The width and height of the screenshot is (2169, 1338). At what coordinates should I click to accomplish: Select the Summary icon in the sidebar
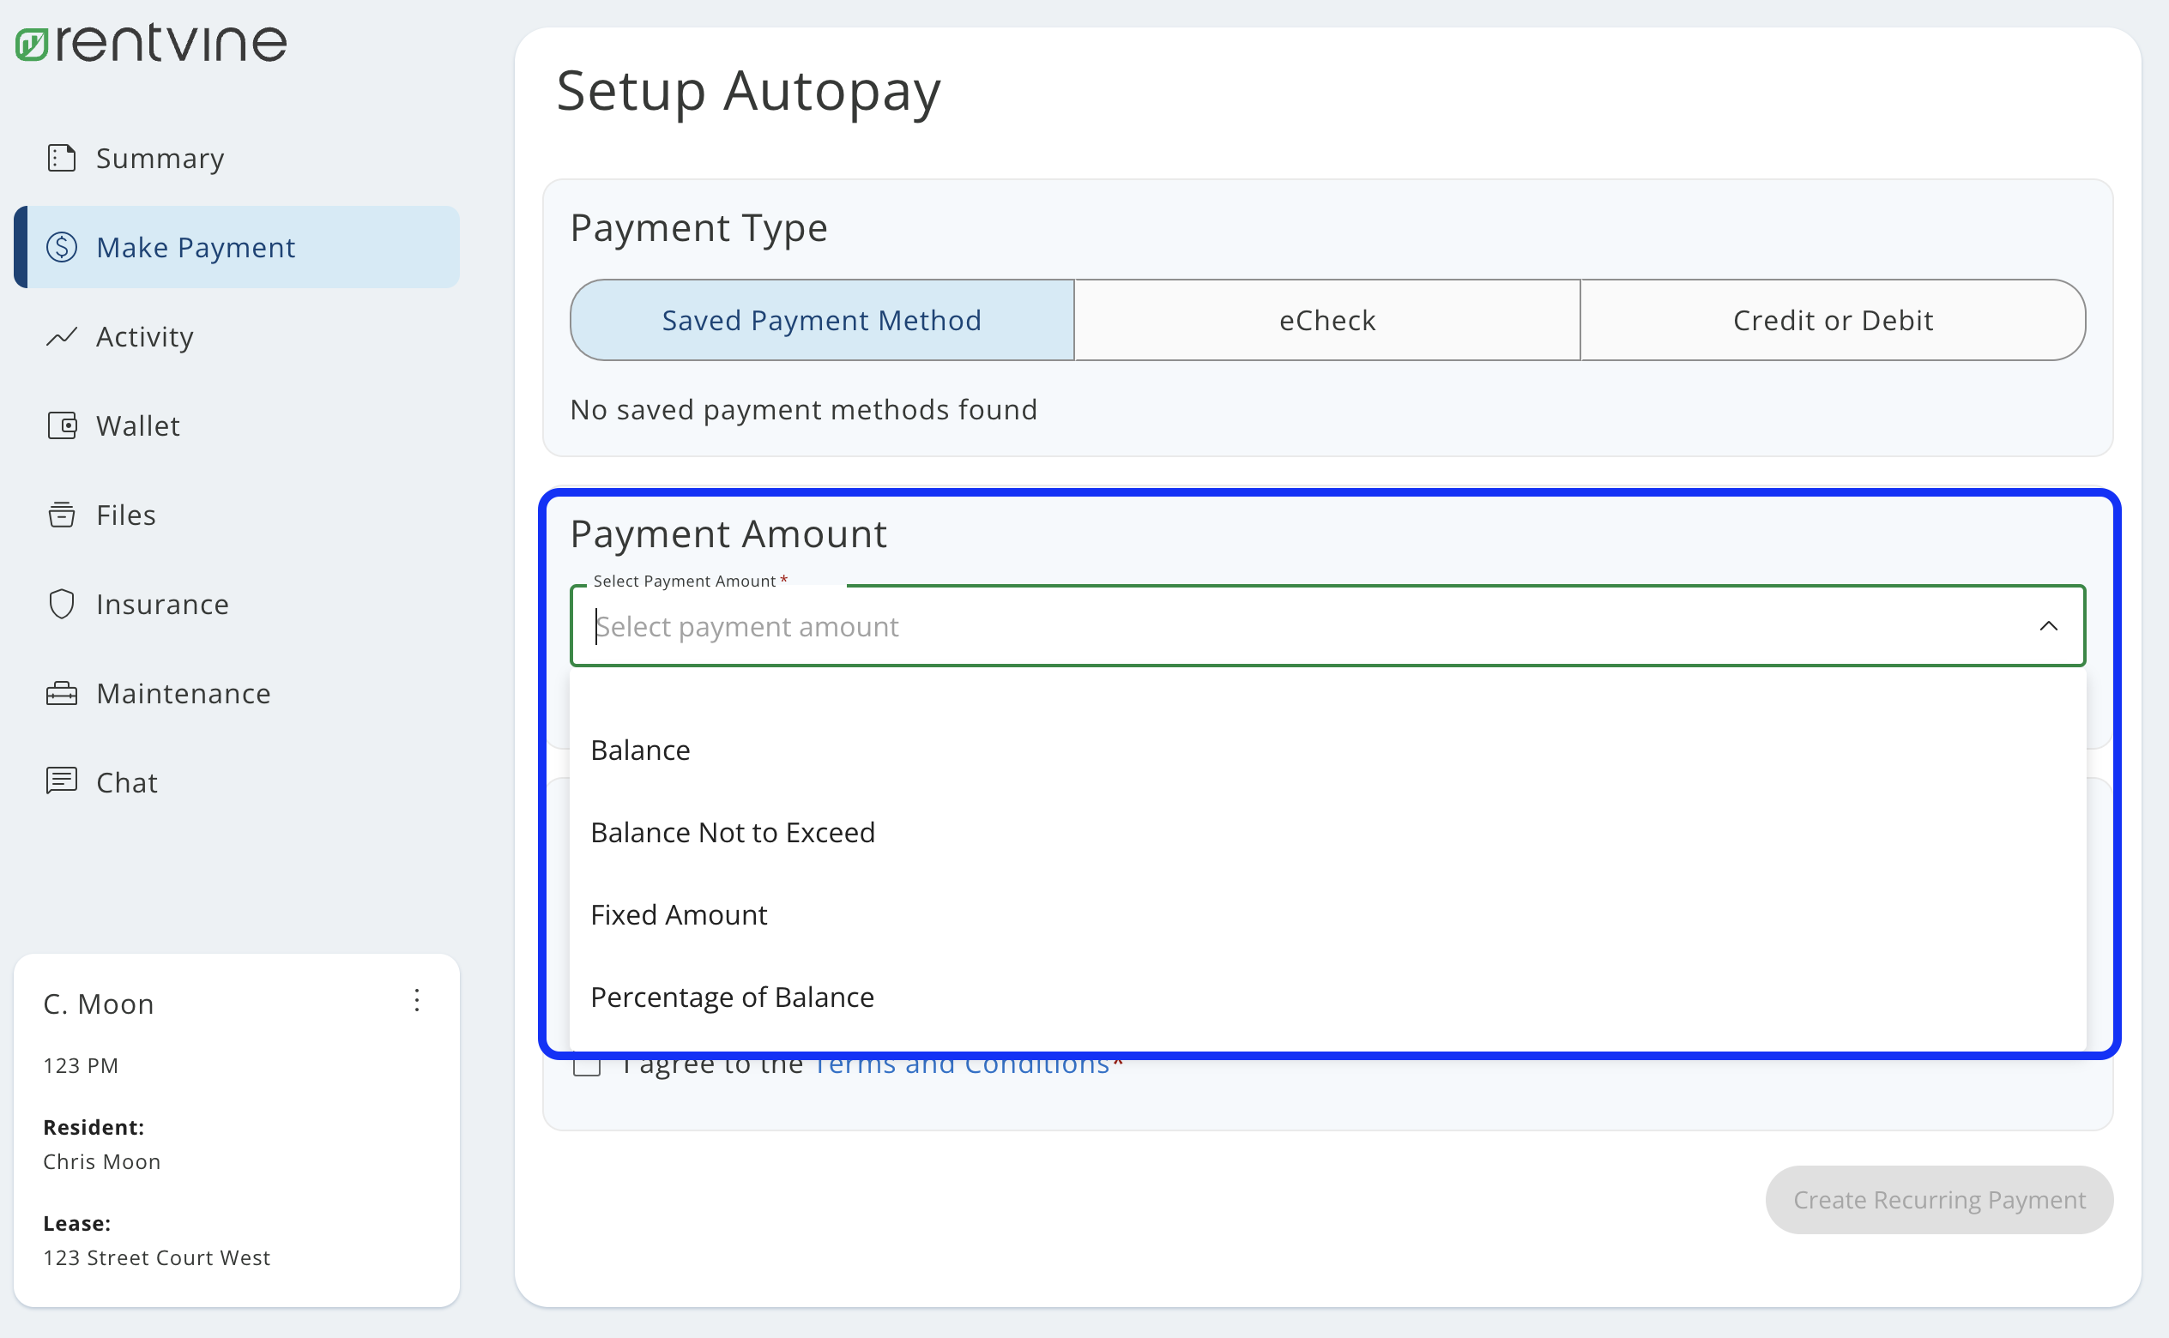point(60,158)
